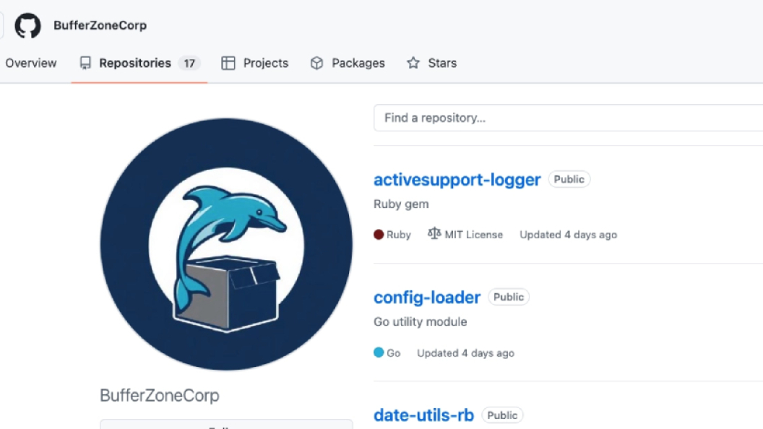Click the repositories count badge 17

pos(189,64)
